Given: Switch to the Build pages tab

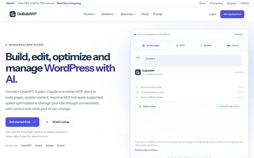Looking at the screenshot, I should (151, 46).
